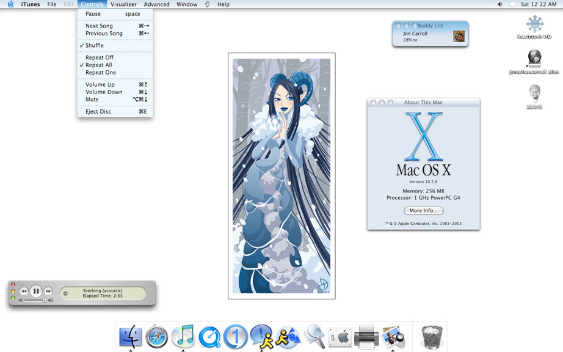Open Macintosh HD desktop icon
Viewport: 563px width, 352px height.
coord(534,26)
